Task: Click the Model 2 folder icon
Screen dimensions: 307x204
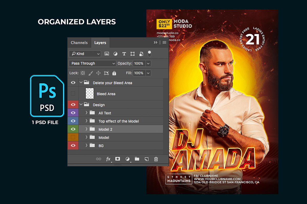Action: click(92, 129)
